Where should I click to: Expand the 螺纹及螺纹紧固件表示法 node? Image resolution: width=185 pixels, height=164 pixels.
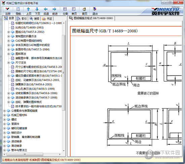click(8, 76)
